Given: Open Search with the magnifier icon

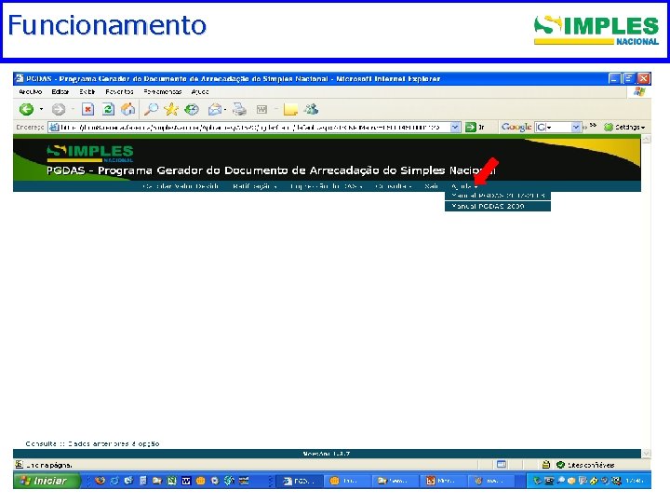Looking at the screenshot, I should pyautogui.click(x=151, y=110).
